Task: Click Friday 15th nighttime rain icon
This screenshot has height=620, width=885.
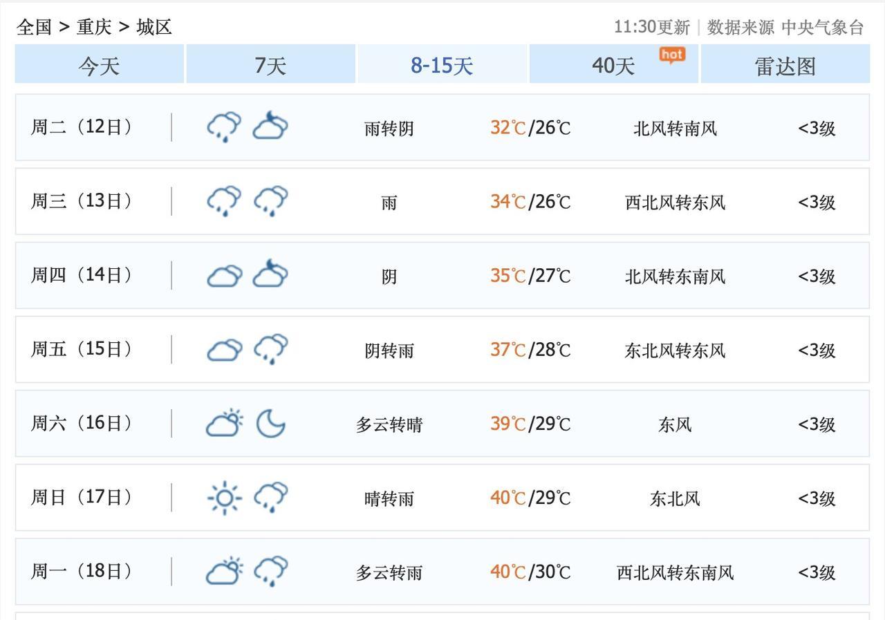Action: point(270,349)
